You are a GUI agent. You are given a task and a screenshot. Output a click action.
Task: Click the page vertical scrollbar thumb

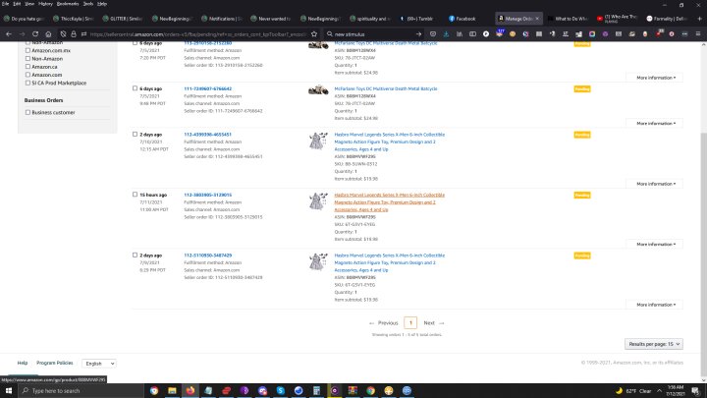coord(703,253)
